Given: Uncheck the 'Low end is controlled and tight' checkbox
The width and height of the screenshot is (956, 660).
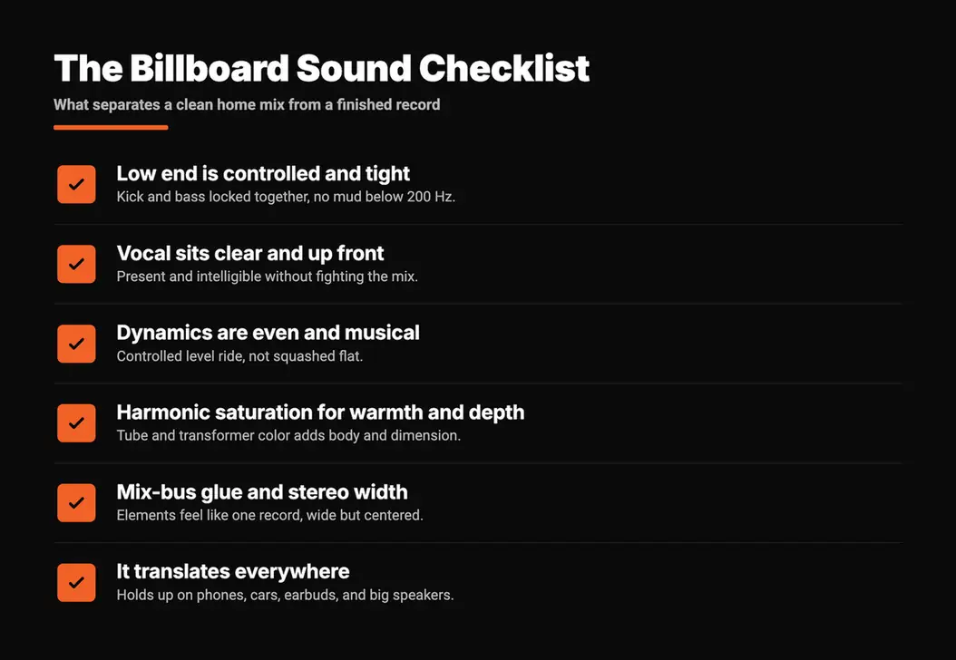Looking at the screenshot, I should [x=76, y=184].
